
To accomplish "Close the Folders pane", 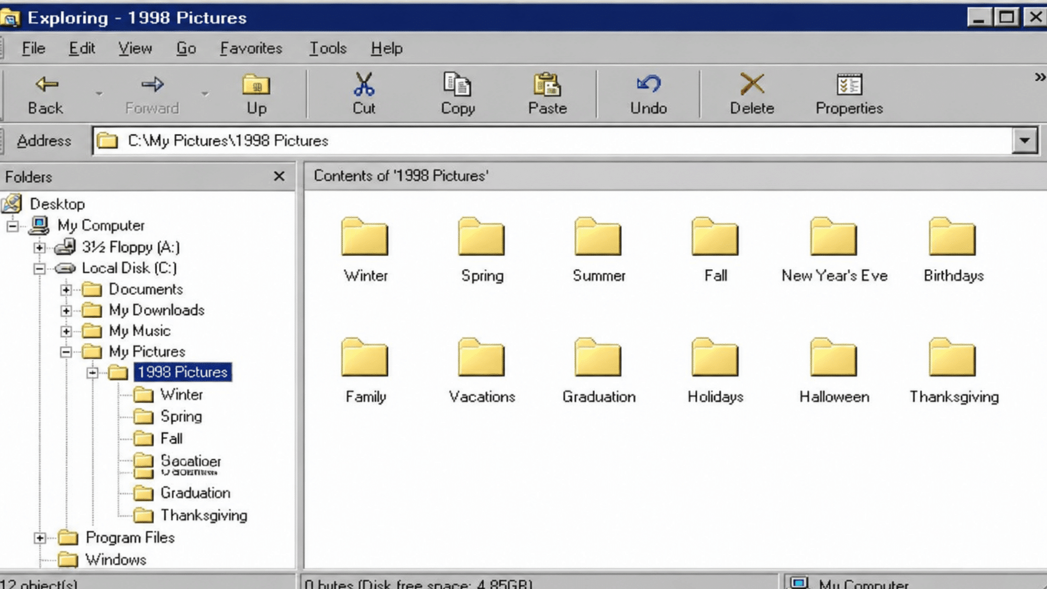I will pyautogui.click(x=279, y=176).
